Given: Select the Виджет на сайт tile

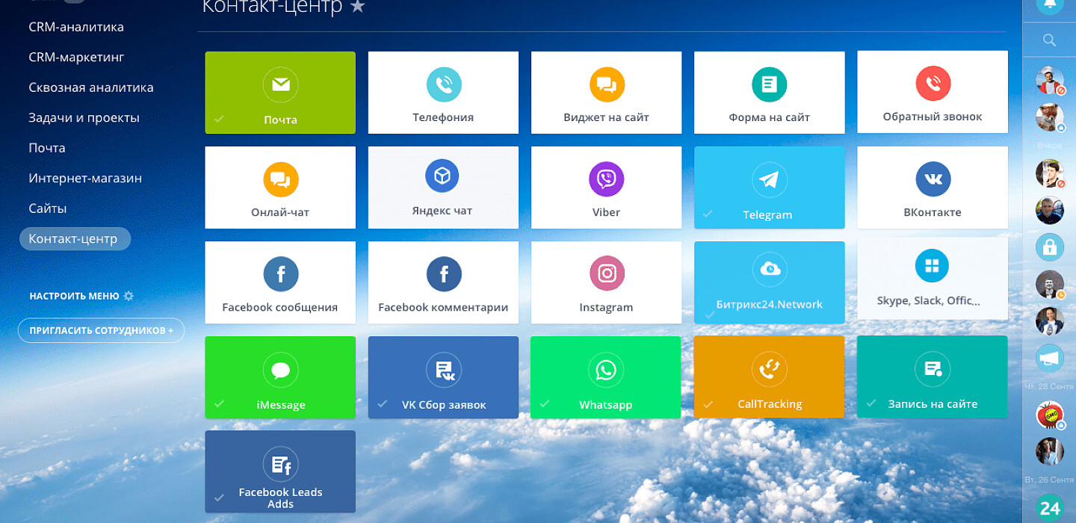Looking at the screenshot, I should coord(606,93).
